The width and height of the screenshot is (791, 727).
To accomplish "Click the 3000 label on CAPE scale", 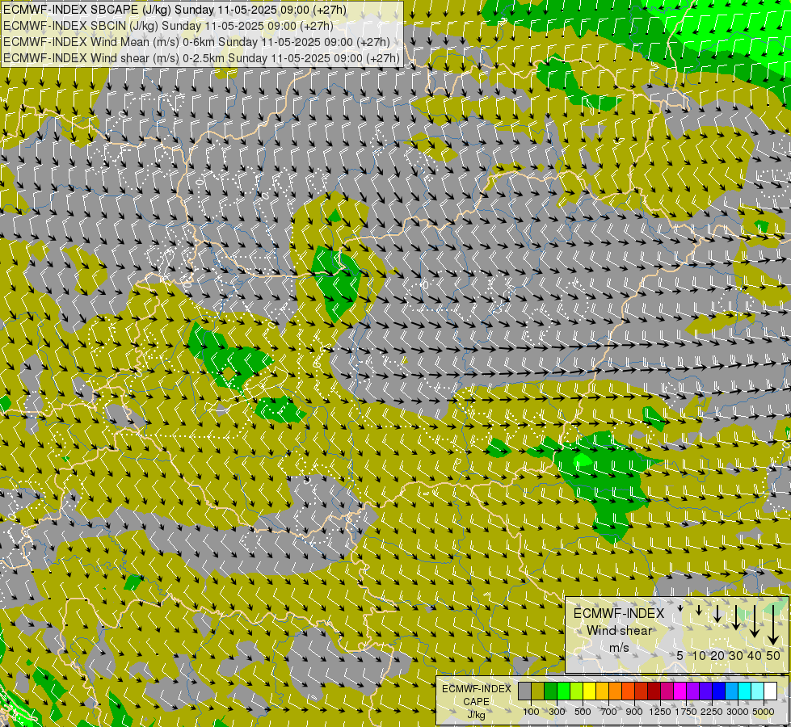I will 738,712.
